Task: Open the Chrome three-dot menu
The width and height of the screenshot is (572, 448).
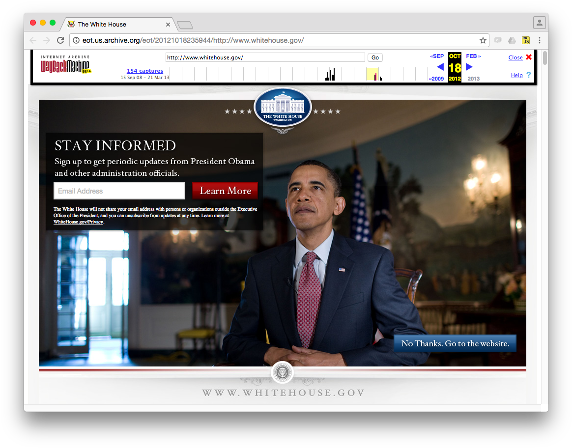Action: point(540,40)
